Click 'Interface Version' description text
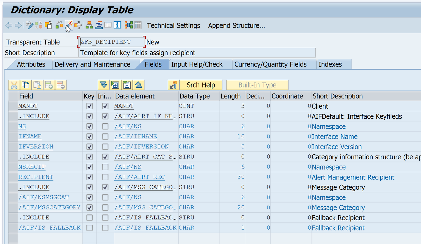 (x=337, y=147)
